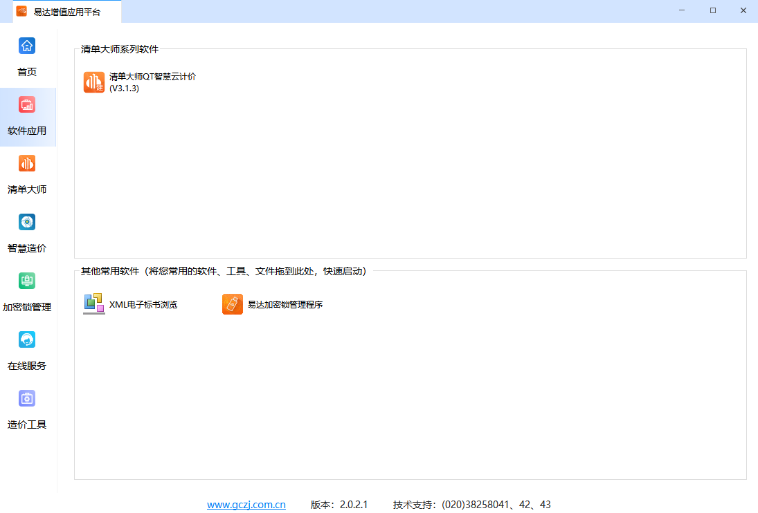758x513 pixels.
Task: Launch the 清单大师QT智慧云计价 app icon
Action: click(93, 82)
